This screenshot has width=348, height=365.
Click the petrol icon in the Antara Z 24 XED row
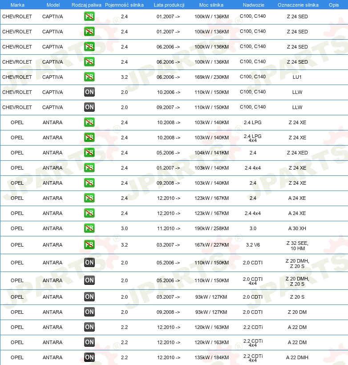(x=89, y=153)
